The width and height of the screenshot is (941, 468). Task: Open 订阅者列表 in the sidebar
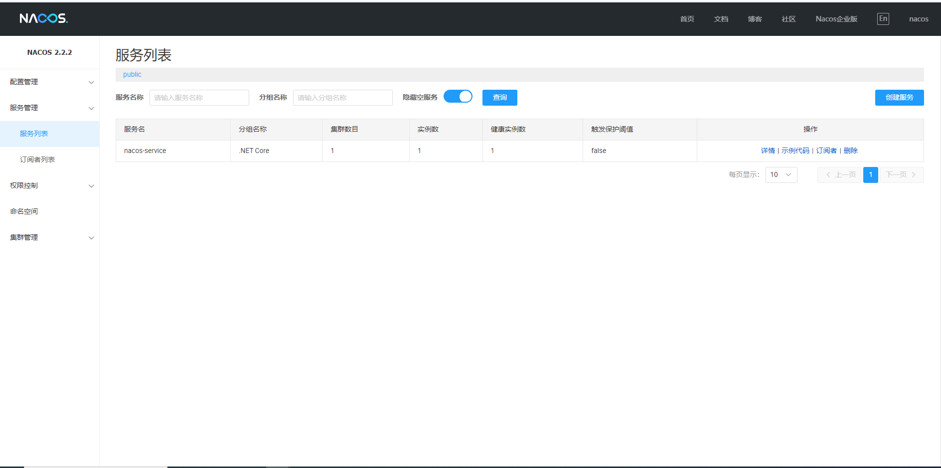pos(50,159)
